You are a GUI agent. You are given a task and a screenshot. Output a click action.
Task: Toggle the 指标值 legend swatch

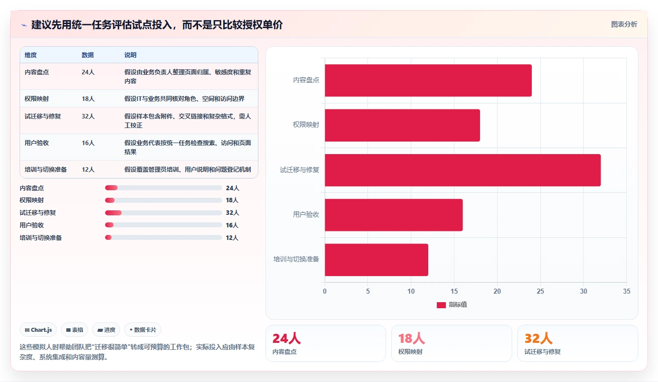pyautogui.click(x=441, y=305)
